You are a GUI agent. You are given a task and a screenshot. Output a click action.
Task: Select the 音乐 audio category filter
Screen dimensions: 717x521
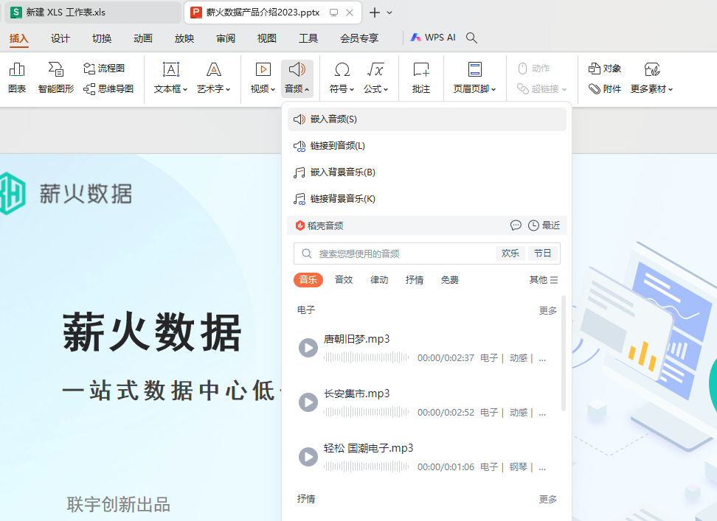(308, 280)
